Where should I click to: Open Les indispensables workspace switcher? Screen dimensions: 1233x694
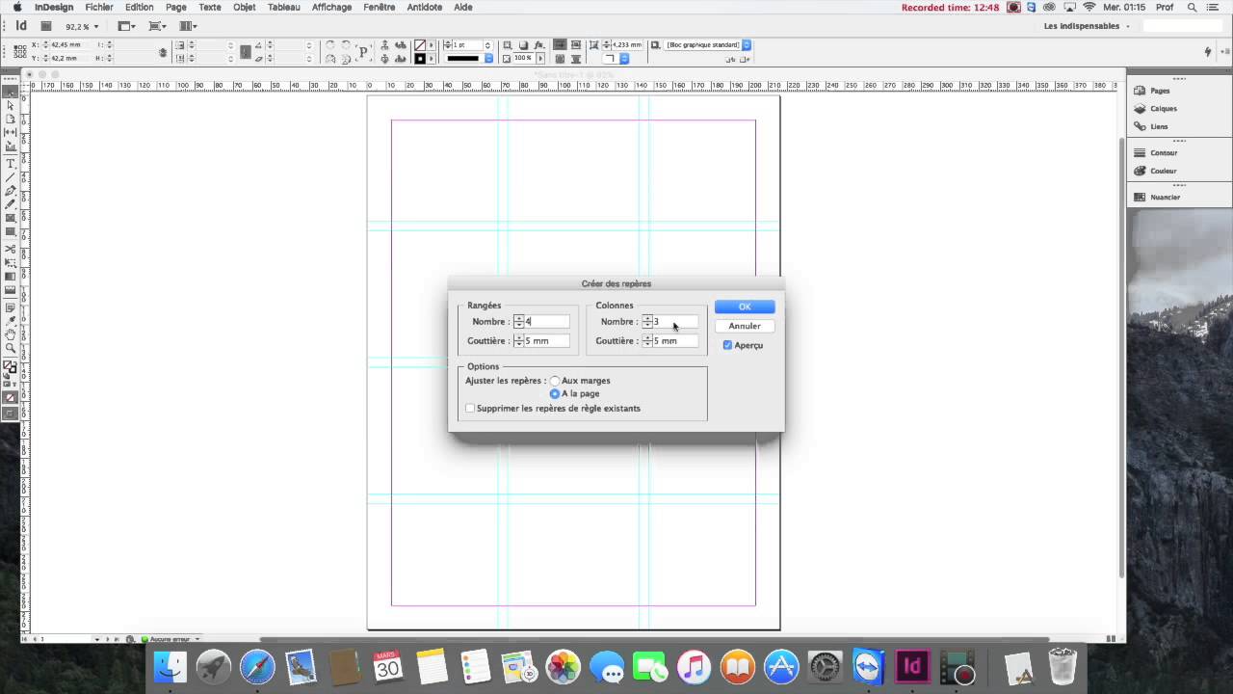coord(1087,26)
